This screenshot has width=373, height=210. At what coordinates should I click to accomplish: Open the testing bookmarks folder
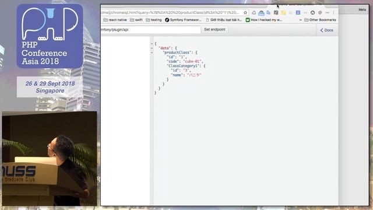(x=154, y=20)
